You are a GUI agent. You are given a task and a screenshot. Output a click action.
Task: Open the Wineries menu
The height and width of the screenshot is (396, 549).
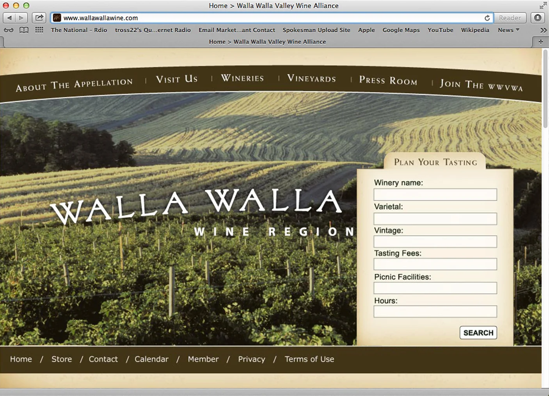[x=242, y=78]
